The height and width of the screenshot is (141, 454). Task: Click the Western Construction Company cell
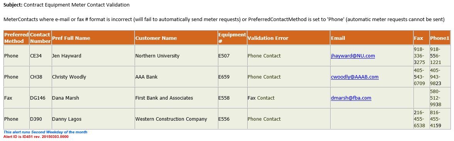[176, 119]
